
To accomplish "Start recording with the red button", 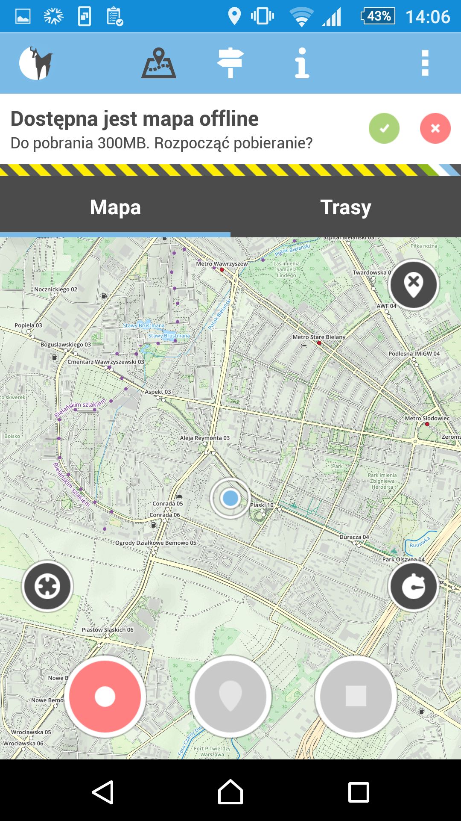I will coord(105,696).
